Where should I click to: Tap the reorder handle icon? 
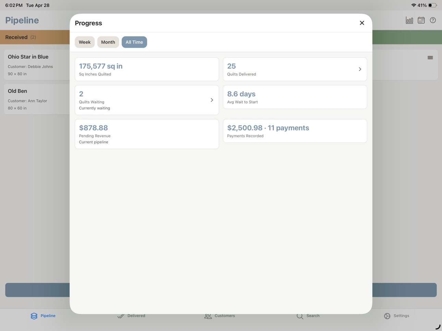(430, 58)
